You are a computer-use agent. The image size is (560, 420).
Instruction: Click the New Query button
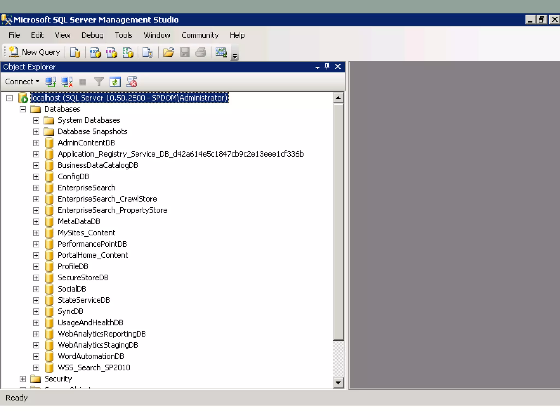tap(34, 52)
